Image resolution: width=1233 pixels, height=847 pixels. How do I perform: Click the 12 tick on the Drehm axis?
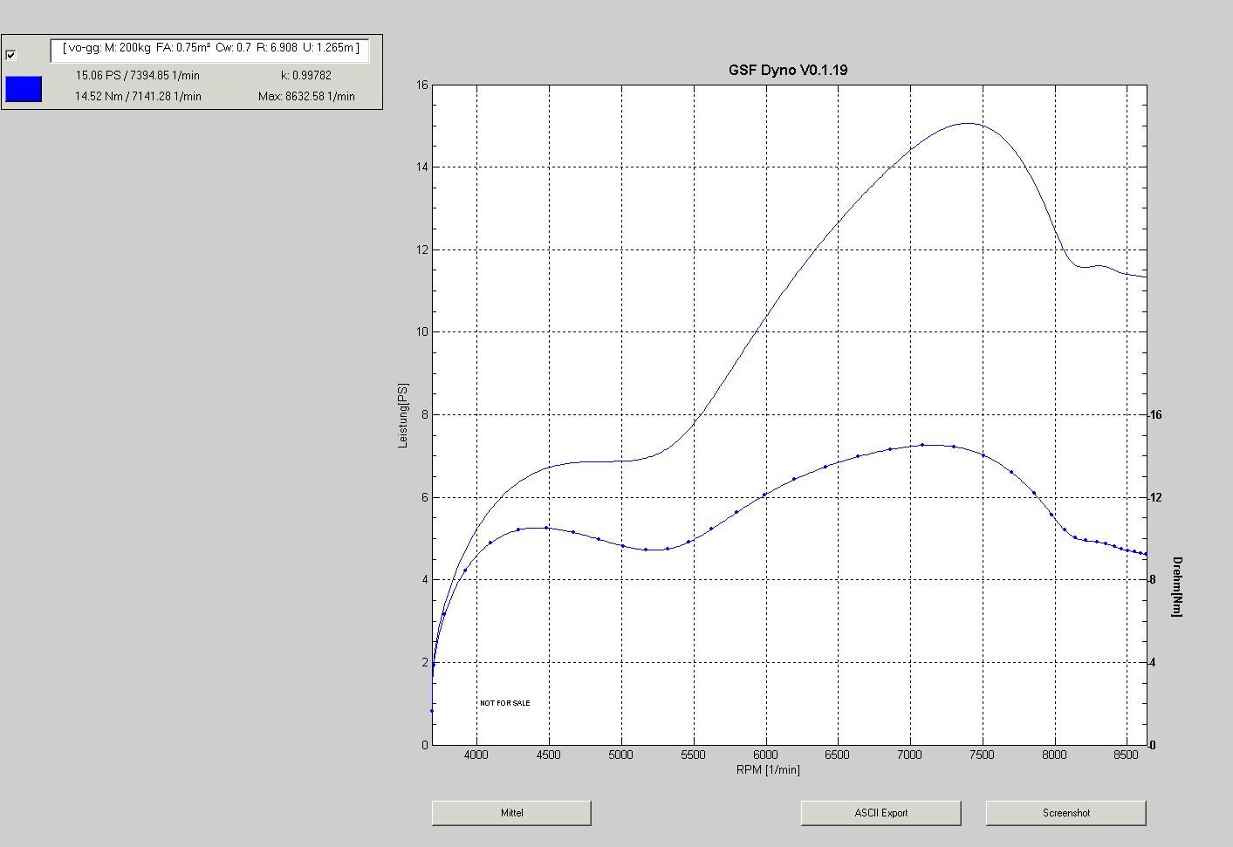tap(1156, 498)
